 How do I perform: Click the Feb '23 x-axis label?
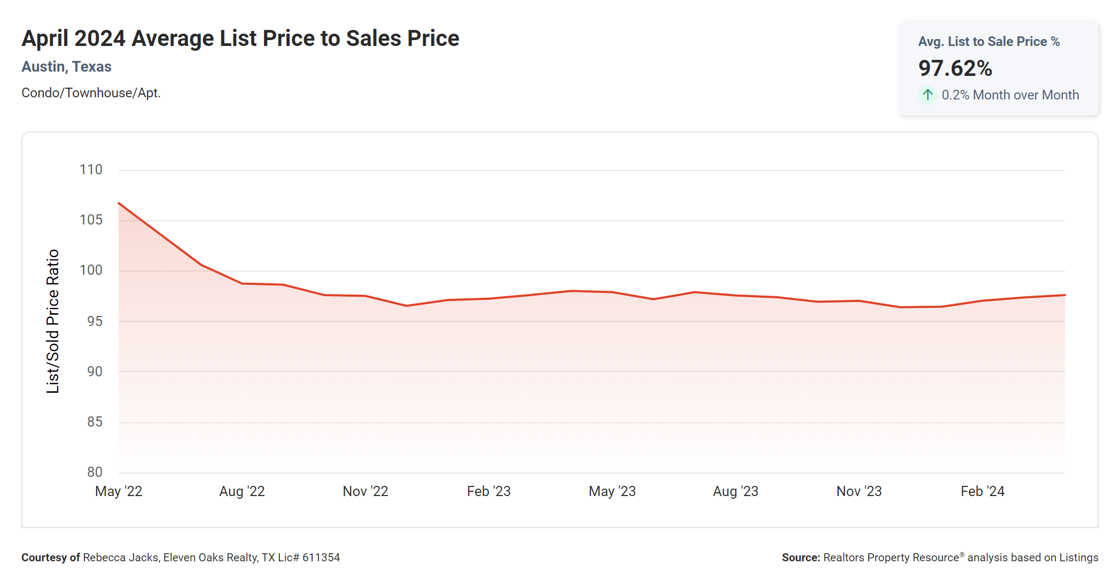point(489,491)
